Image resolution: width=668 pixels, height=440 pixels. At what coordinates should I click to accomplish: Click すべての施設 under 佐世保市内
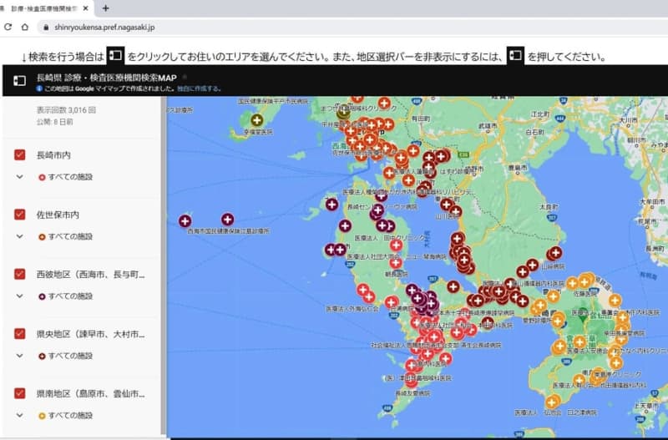[x=69, y=236]
